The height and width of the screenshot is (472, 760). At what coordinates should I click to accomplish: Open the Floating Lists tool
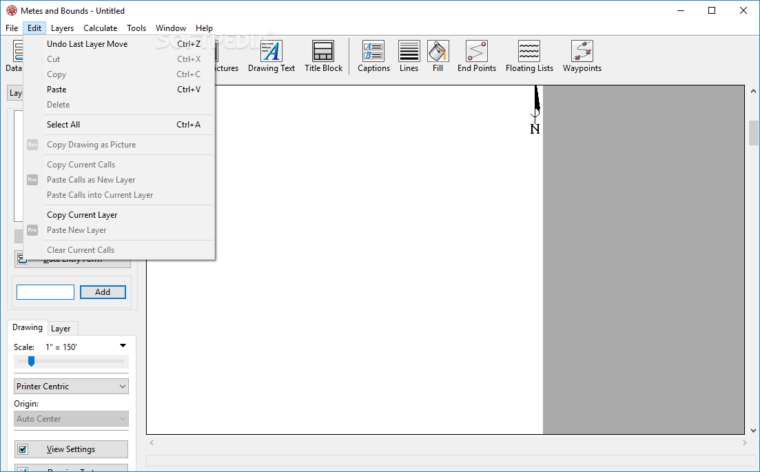529,57
